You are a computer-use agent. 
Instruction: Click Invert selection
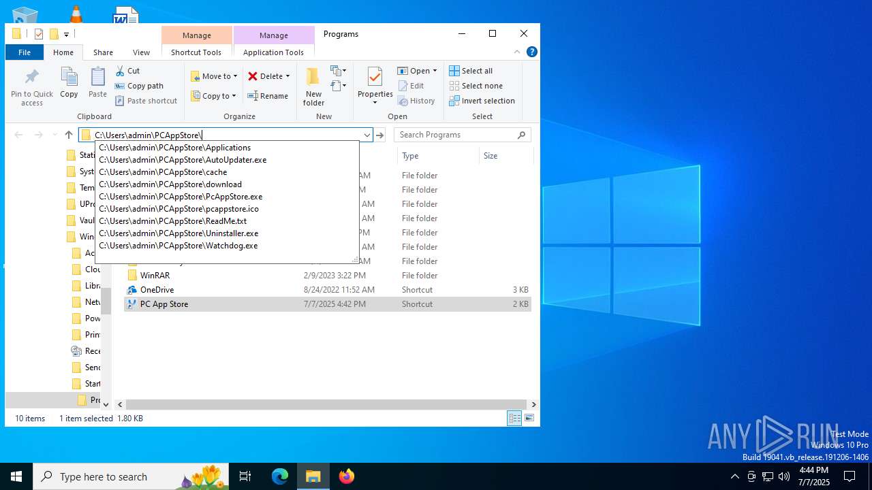482,101
